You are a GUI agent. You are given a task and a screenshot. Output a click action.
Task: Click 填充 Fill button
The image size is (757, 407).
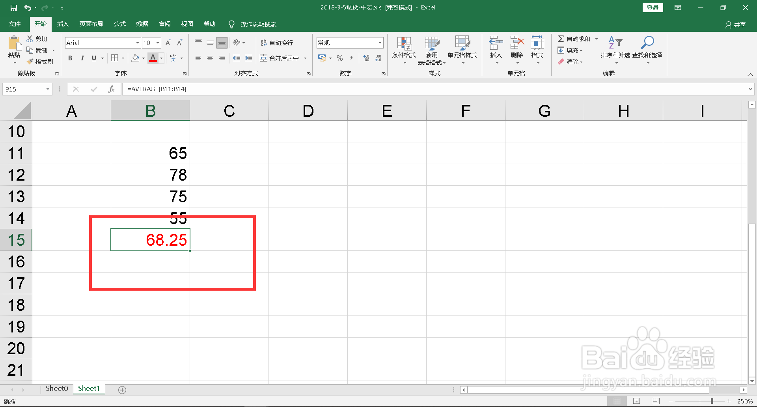click(x=570, y=50)
